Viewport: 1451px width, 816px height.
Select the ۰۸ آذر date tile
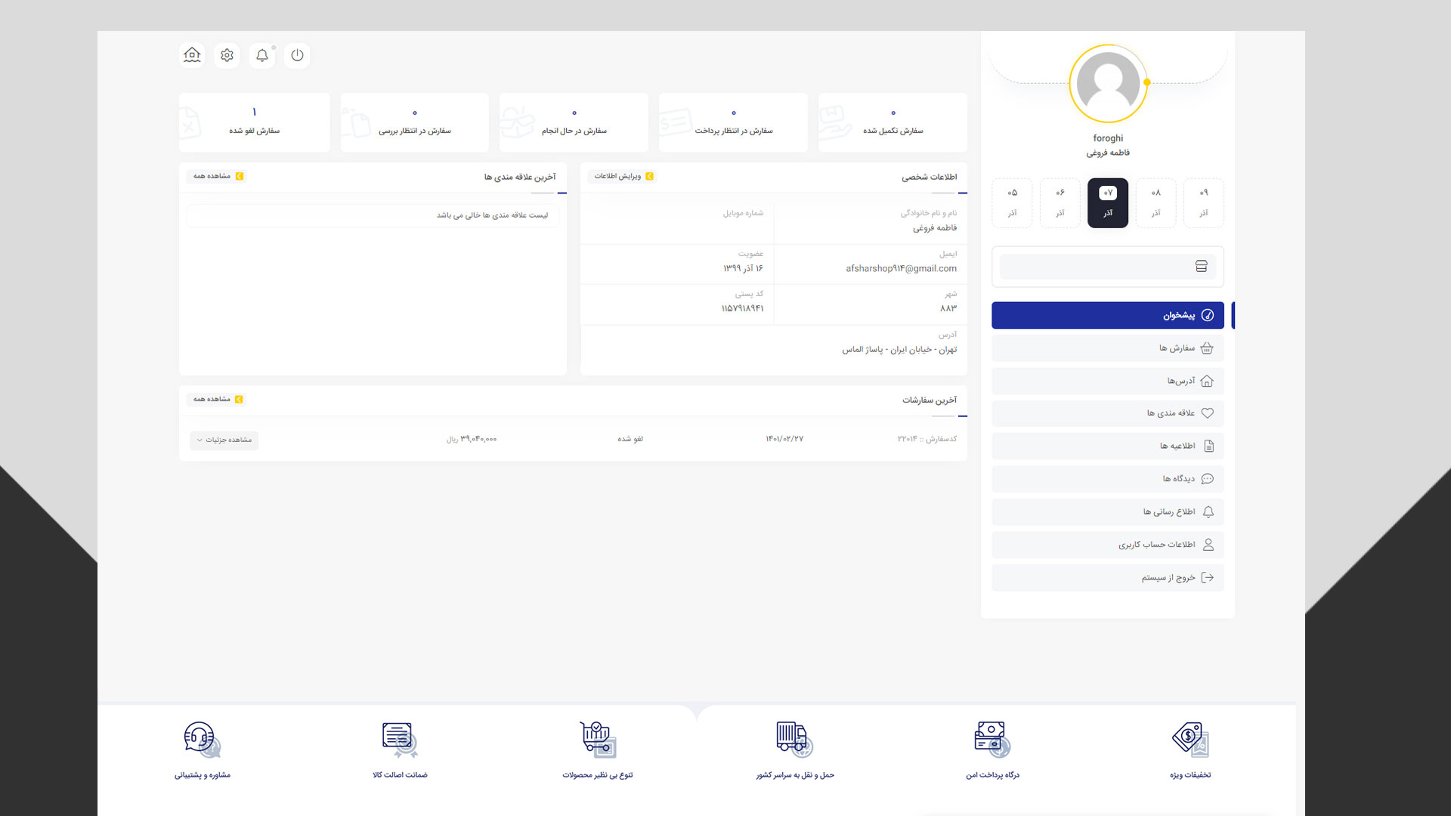tap(1156, 202)
